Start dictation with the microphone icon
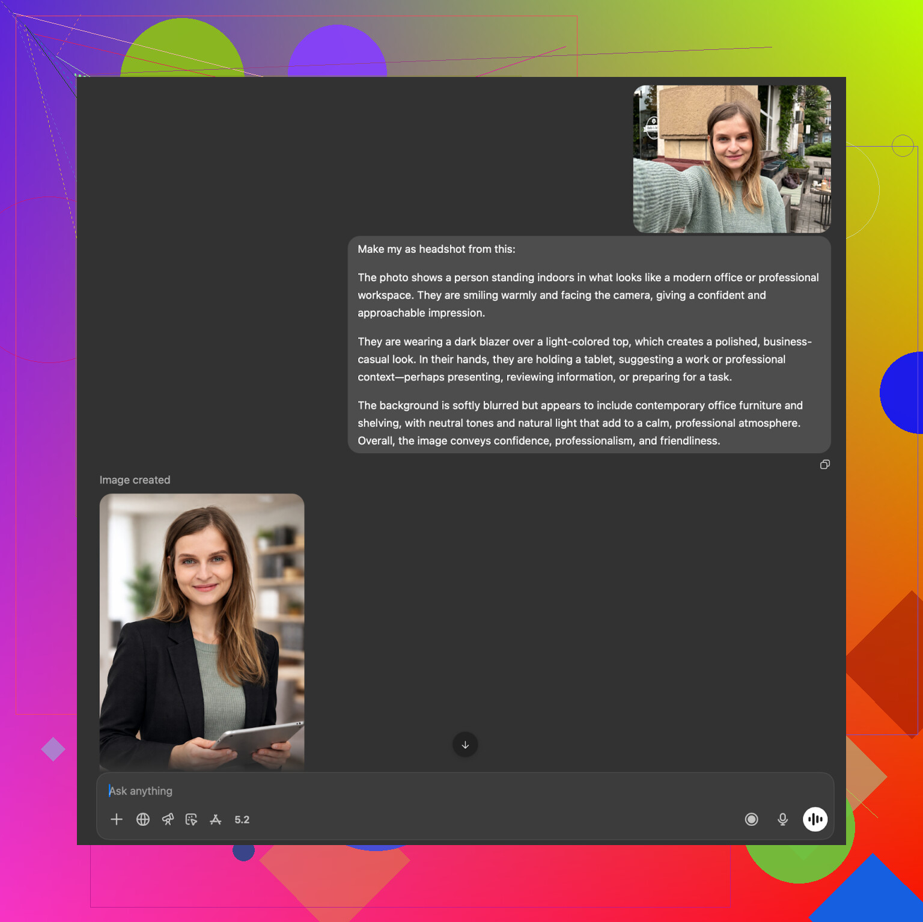Image resolution: width=923 pixels, height=922 pixels. (x=782, y=819)
